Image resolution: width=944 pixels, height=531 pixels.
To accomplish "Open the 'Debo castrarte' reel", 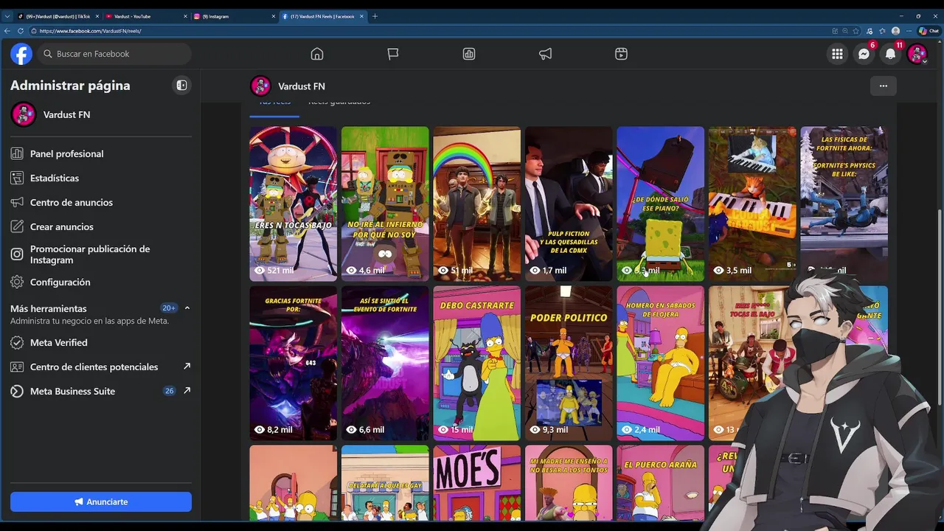I will click(476, 363).
